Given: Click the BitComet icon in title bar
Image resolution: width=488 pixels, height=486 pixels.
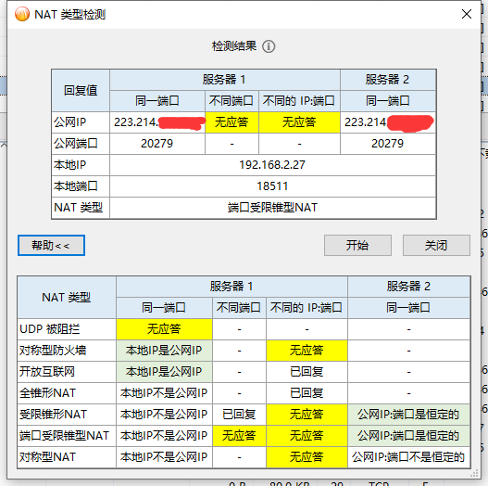Looking at the screenshot, I should pyautogui.click(x=22, y=14).
